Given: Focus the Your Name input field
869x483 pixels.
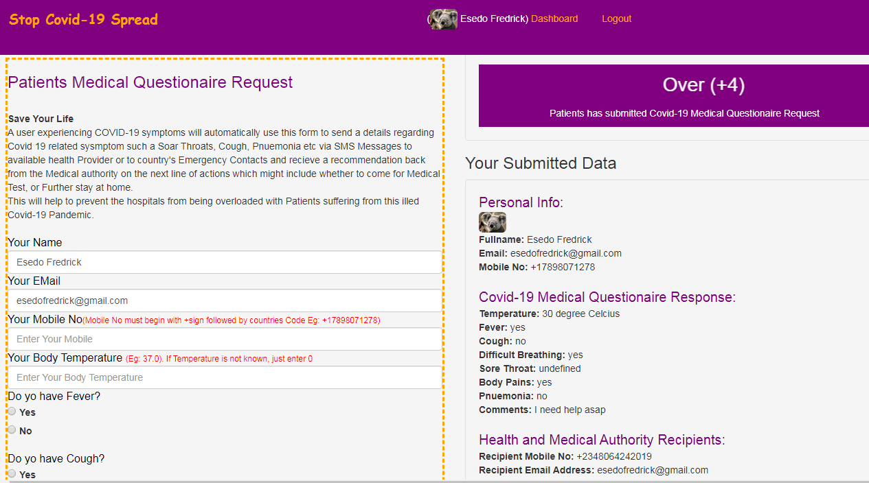Looking at the screenshot, I should tap(225, 262).
